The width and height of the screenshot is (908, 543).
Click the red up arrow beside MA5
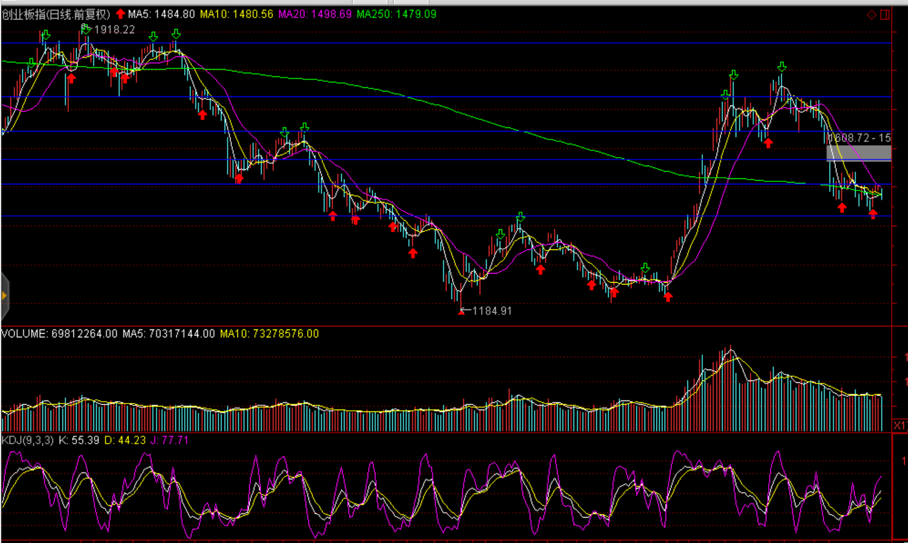(120, 14)
